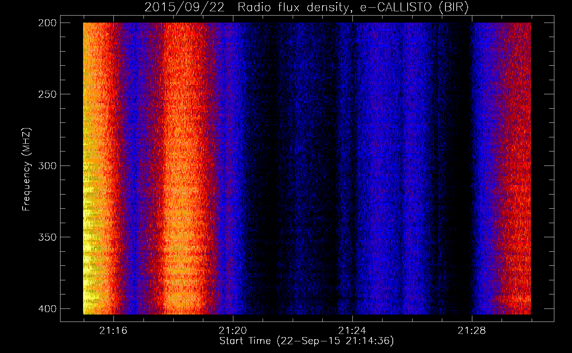Click the 21:24 time tick label
Screen dimensions: 572x353
pyautogui.click(x=352, y=331)
